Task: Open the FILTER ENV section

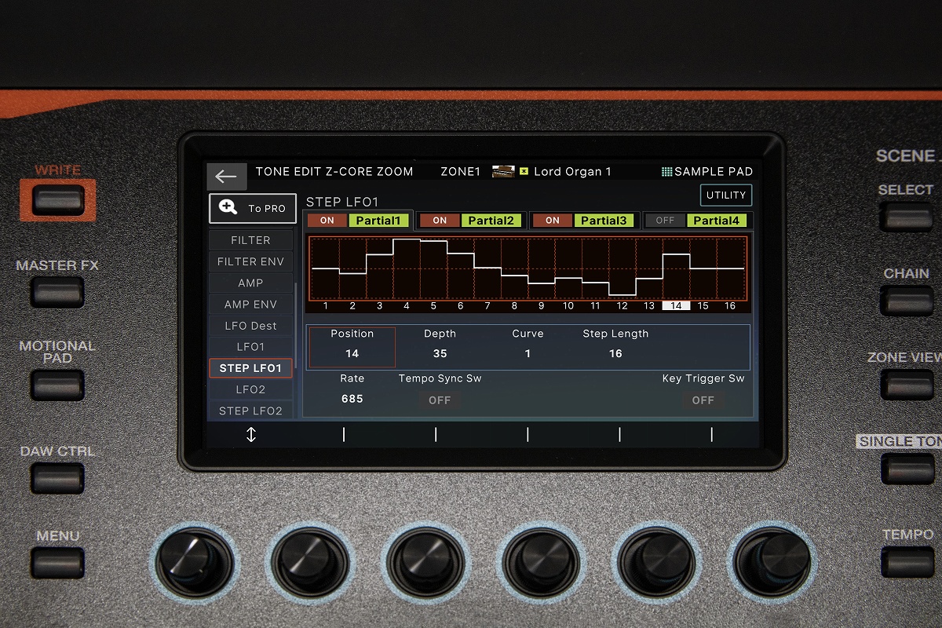Action: [x=250, y=261]
